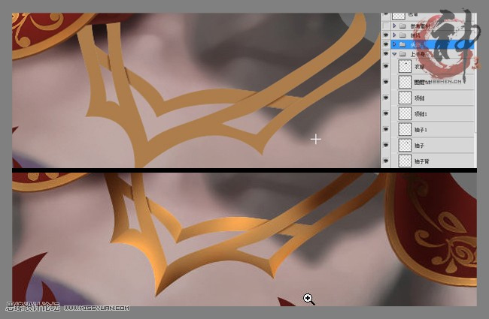The height and width of the screenshot is (319, 489).
Task: Select the 披风 group name
Action: 415,35
